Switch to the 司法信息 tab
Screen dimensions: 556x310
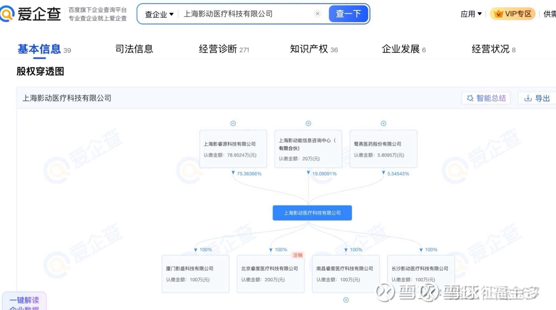tap(134, 49)
